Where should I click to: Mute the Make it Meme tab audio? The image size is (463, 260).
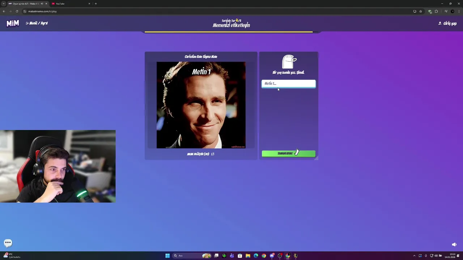[x=42, y=4]
